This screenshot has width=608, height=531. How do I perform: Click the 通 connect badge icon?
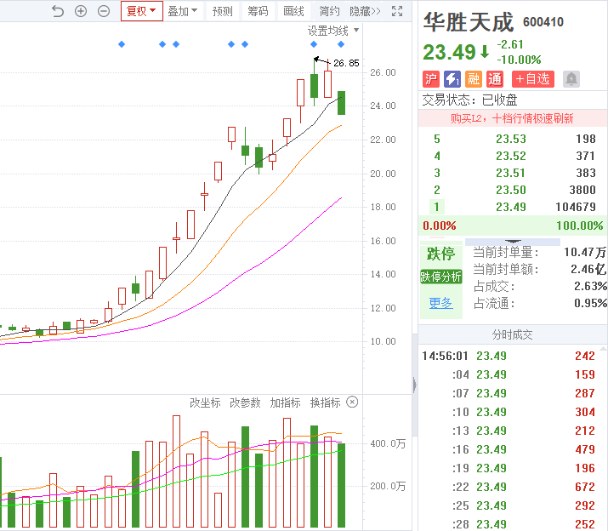point(495,79)
